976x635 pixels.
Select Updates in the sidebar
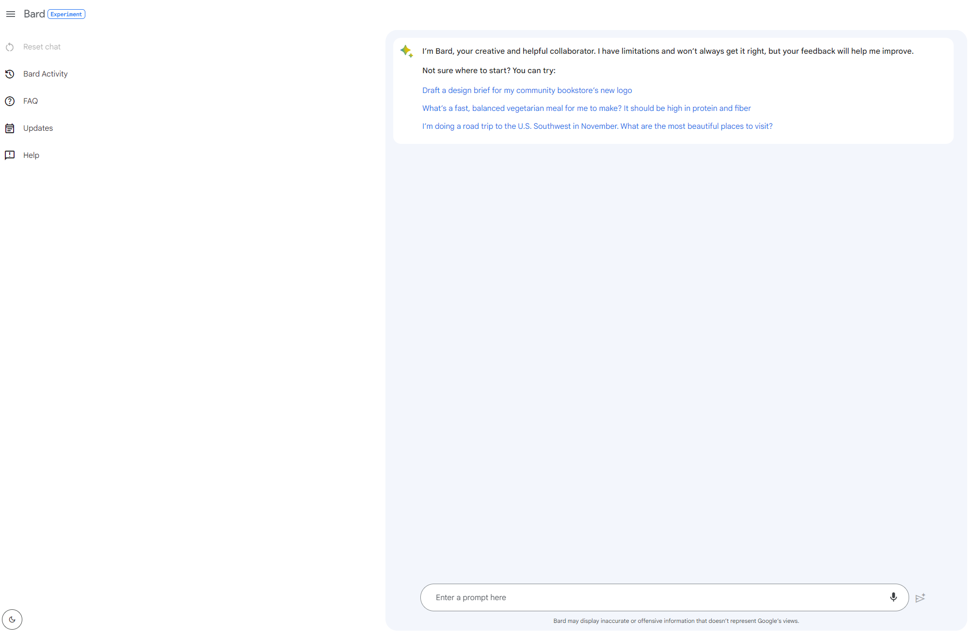(x=38, y=128)
